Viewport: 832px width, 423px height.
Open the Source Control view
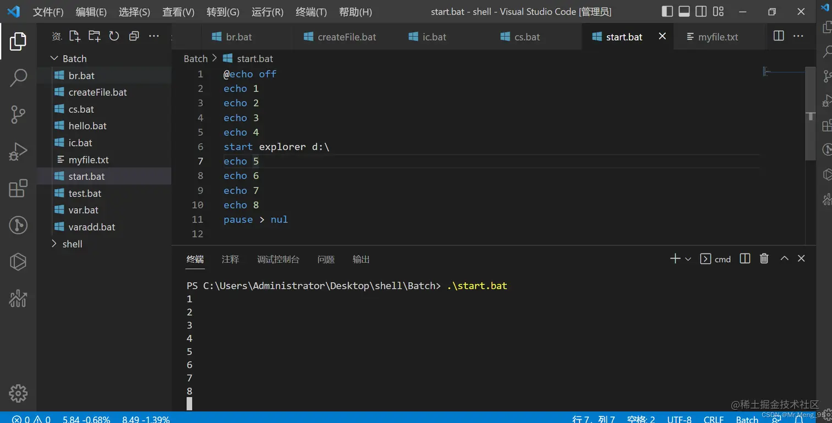click(18, 114)
